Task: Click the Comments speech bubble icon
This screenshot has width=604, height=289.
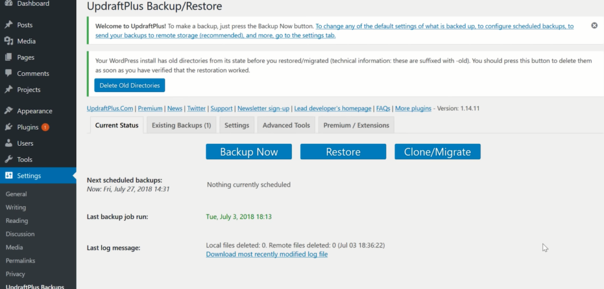Action: coord(8,74)
